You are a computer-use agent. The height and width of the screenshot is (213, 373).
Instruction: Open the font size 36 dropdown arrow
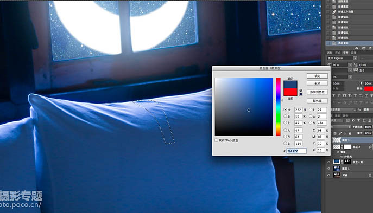point(350,65)
